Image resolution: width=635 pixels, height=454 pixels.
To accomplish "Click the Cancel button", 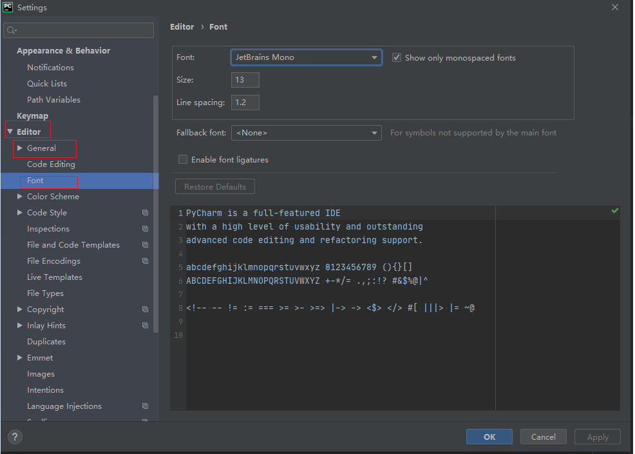I will (x=543, y=437).
